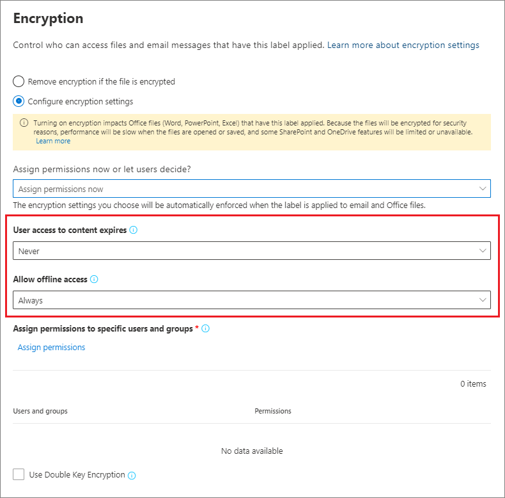Click the chevron arrow on the Never dropdown
The width and height of the screenshot is (505, 498).
click(483, 251)
